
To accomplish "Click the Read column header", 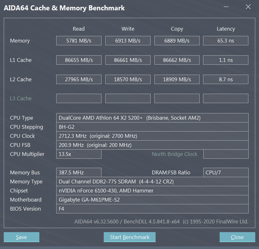I will point(79,29).
